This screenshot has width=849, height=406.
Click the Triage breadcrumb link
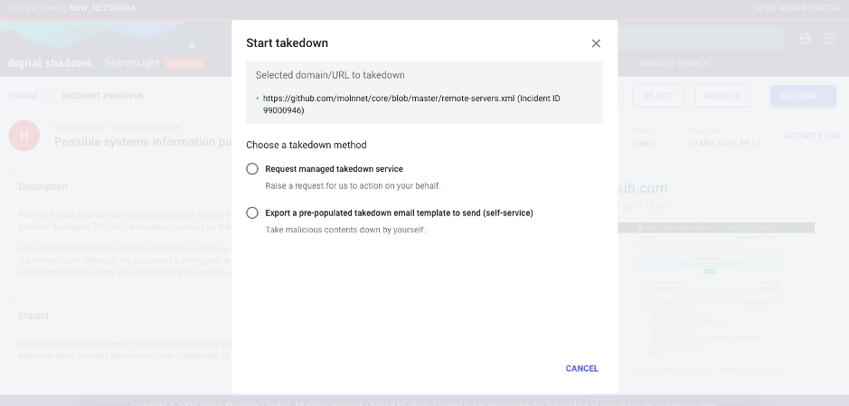tap(24, 96)
